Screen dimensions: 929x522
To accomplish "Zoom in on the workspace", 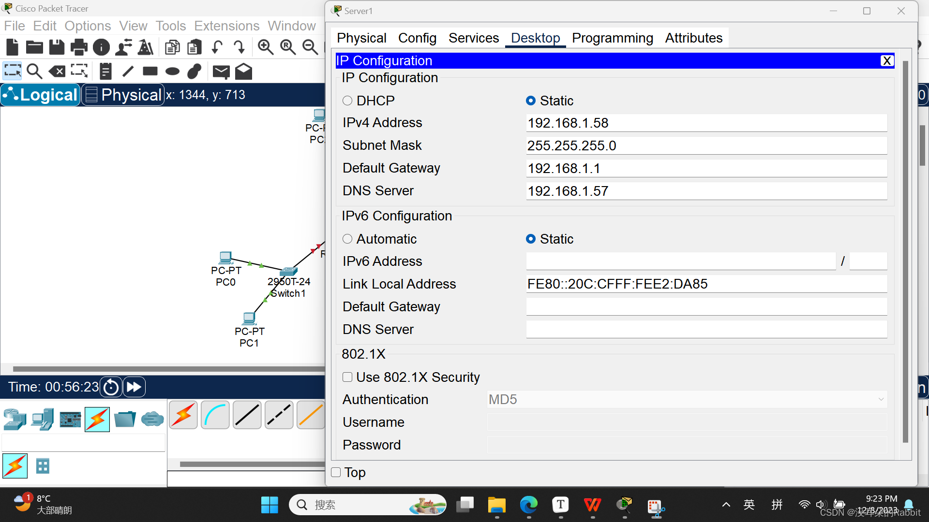I will 265,47.
